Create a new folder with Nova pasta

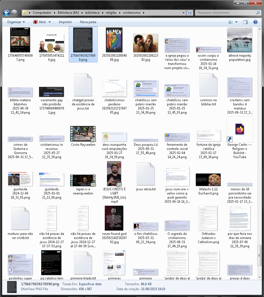coord(88,22)
